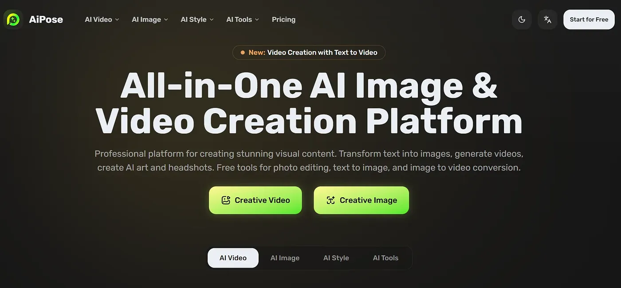
Task: Open the Pricing page link
Action: (283, 19)
